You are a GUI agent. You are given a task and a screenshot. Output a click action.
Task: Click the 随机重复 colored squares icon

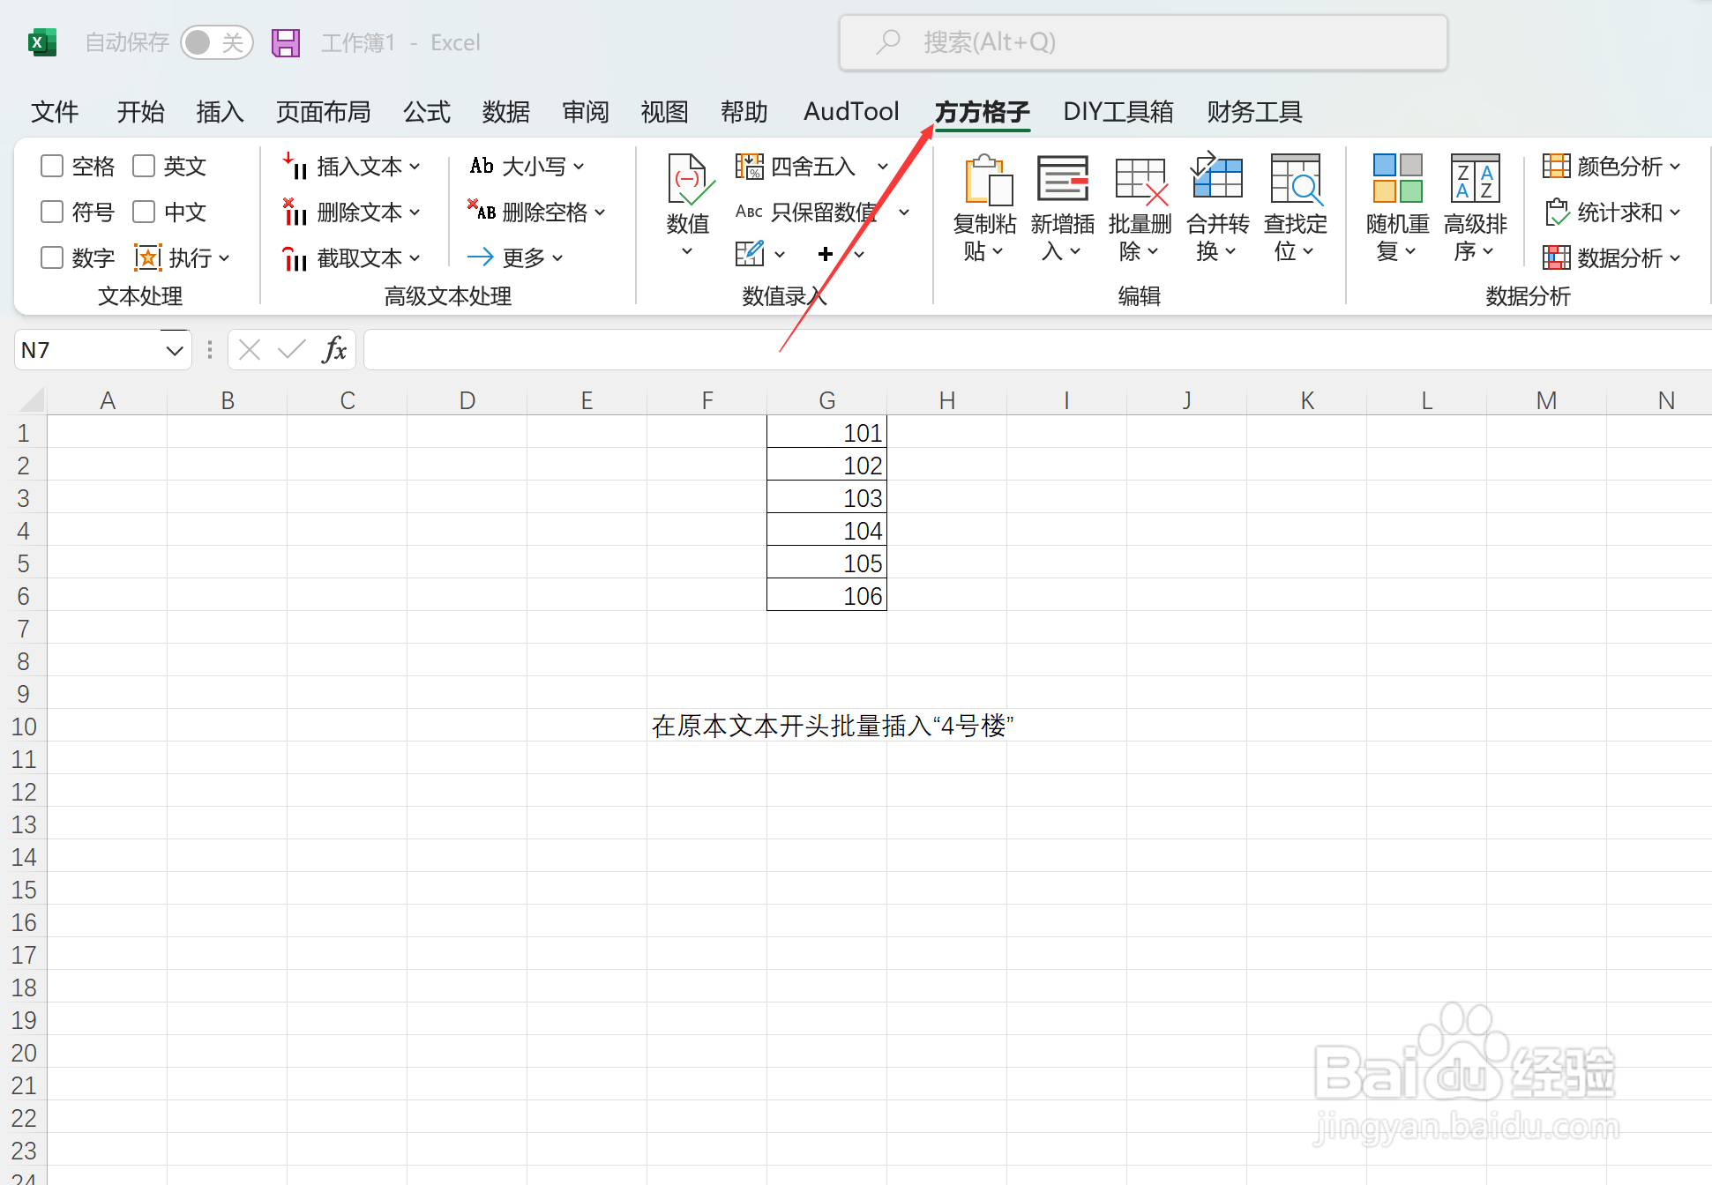[1397, 178]
